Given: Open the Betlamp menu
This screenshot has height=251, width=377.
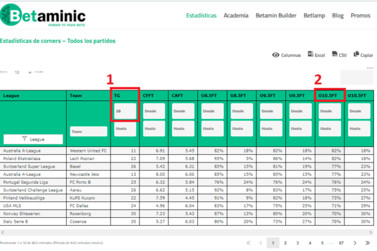Looking at the screenshot, I should tap(314, 15).
